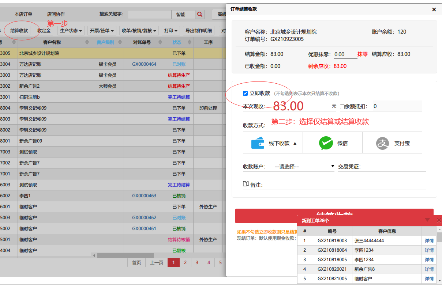Click the 上一页 pagination button
This screenshot has height=285, width=442.
point(157,262)
